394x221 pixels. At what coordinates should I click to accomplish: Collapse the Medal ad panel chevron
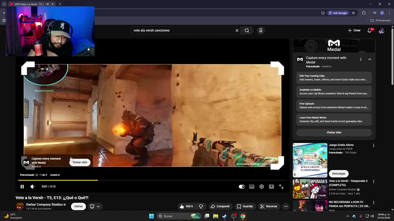pyautogui.click(x=370, y=59)
